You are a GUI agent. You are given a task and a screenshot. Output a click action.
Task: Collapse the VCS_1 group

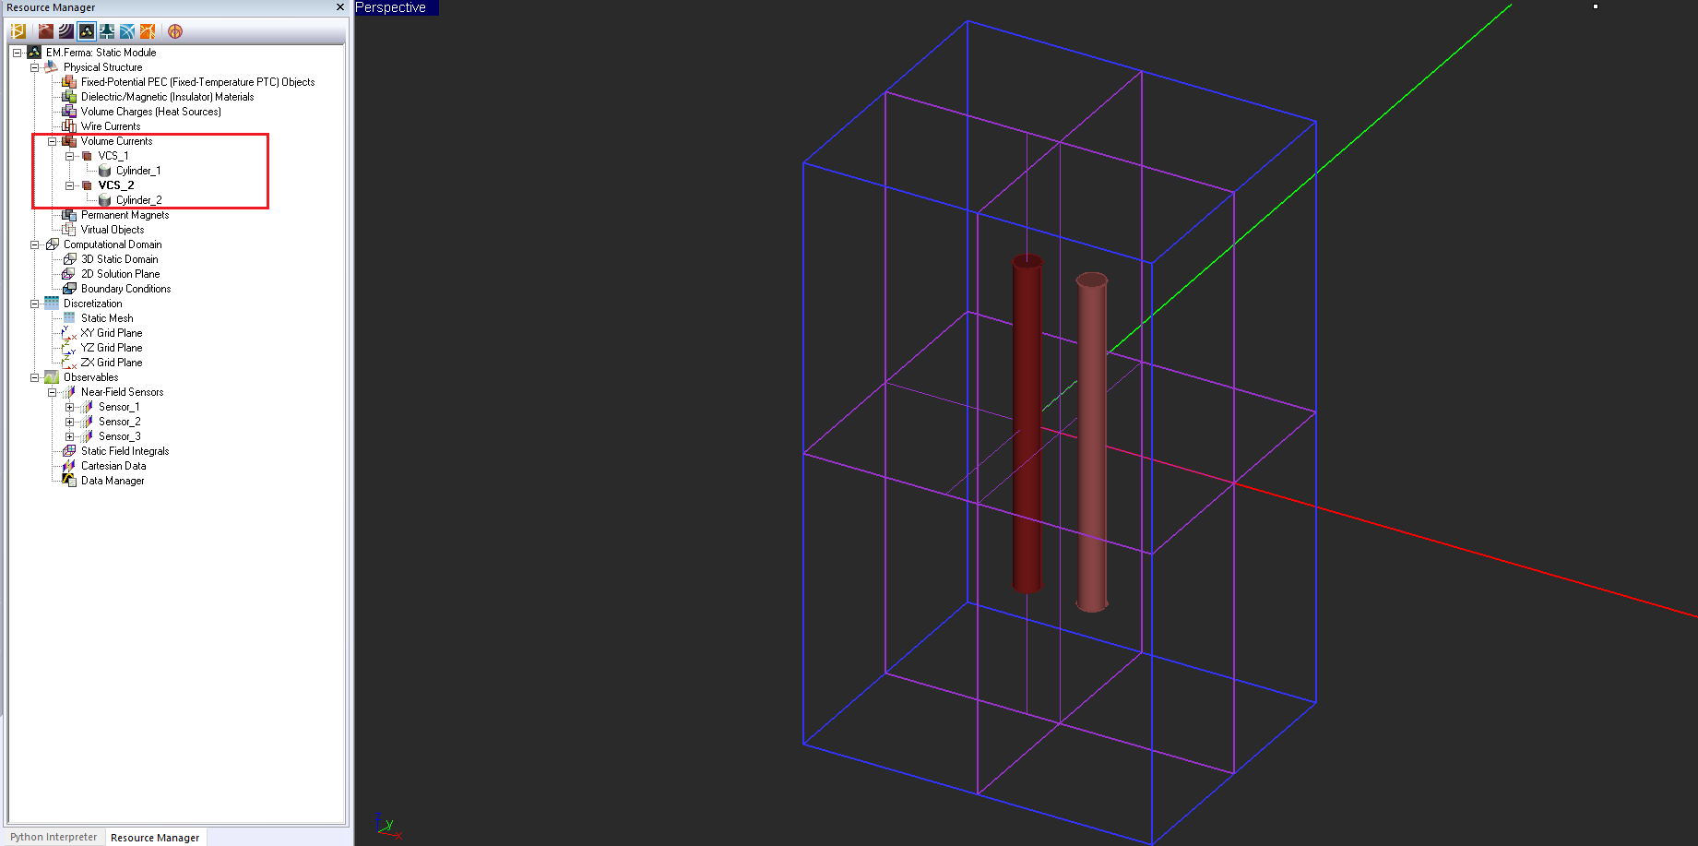click(x=70, y=156)
